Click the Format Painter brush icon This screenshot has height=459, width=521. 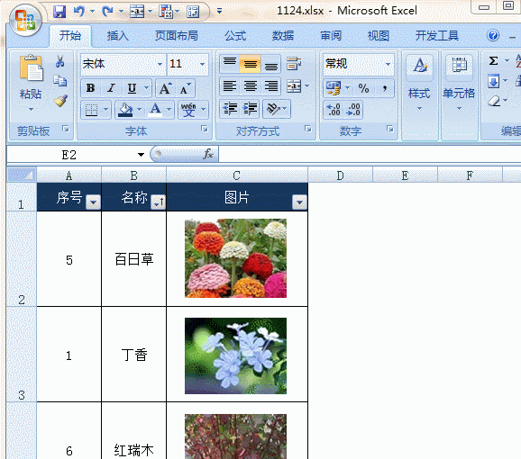tap(60, 101)
